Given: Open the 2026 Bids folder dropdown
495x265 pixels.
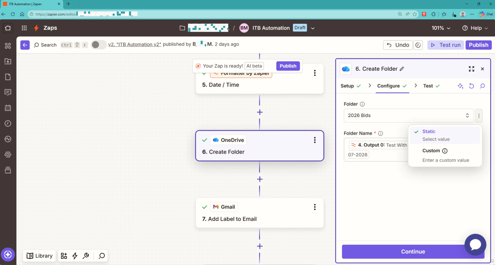Looking at the screenshot, I should (x=408, y=116).
